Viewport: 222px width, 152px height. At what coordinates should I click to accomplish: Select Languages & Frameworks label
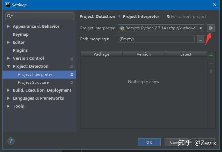point(38,98)
